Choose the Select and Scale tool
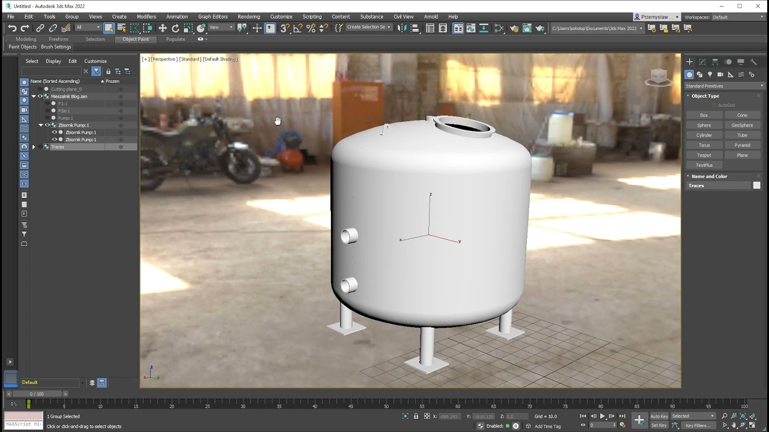 (188, 28)
